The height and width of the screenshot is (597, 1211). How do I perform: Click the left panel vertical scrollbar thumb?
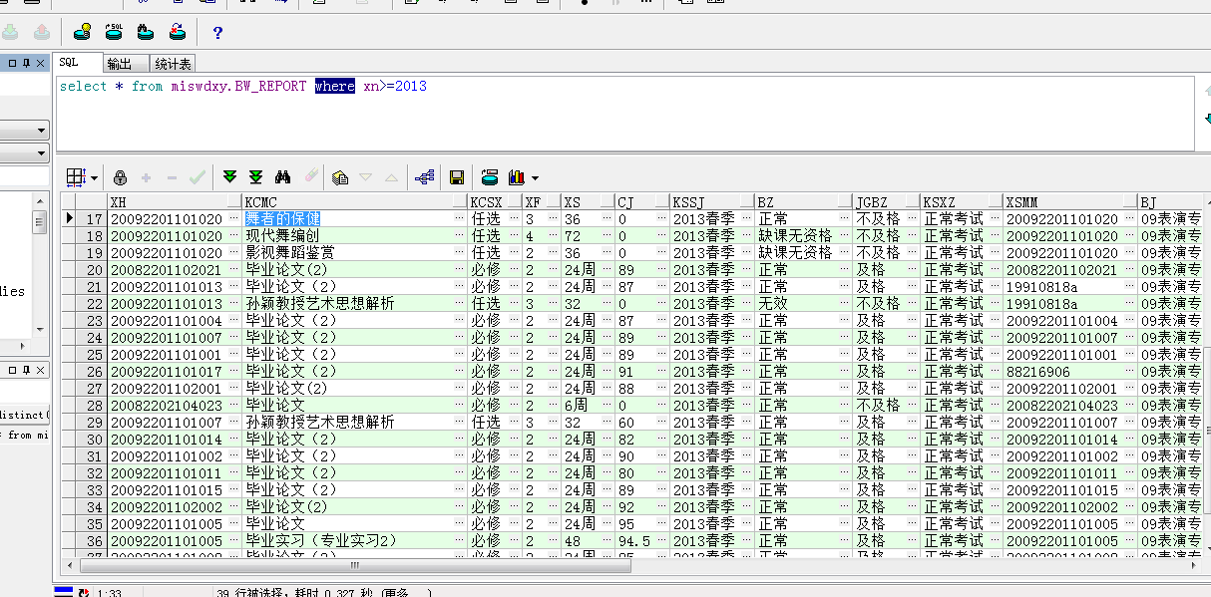pos(40,222)
